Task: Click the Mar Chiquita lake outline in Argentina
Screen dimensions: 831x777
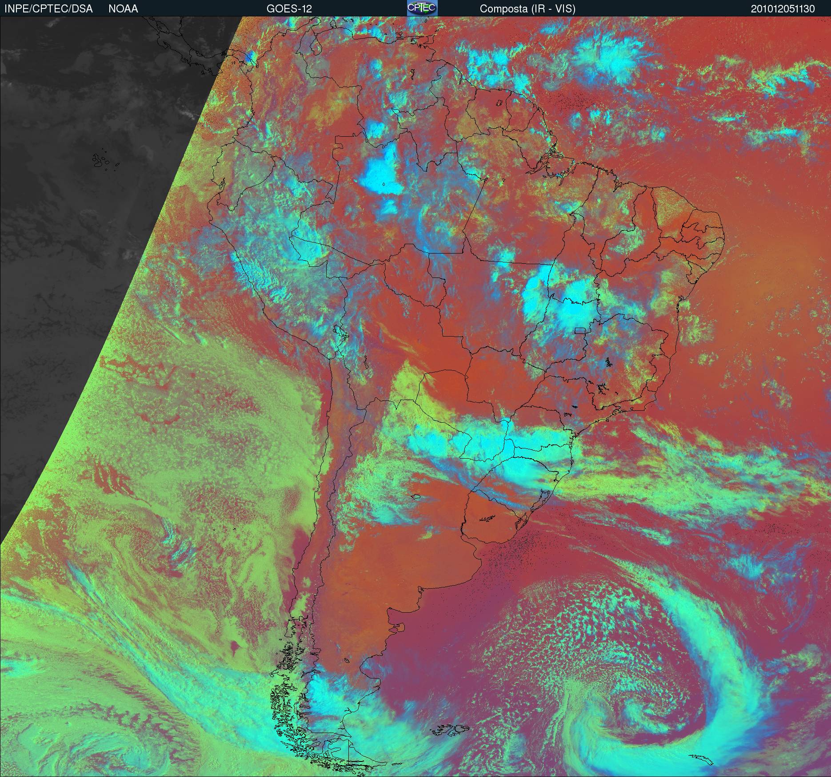Action: coord(416,498)
